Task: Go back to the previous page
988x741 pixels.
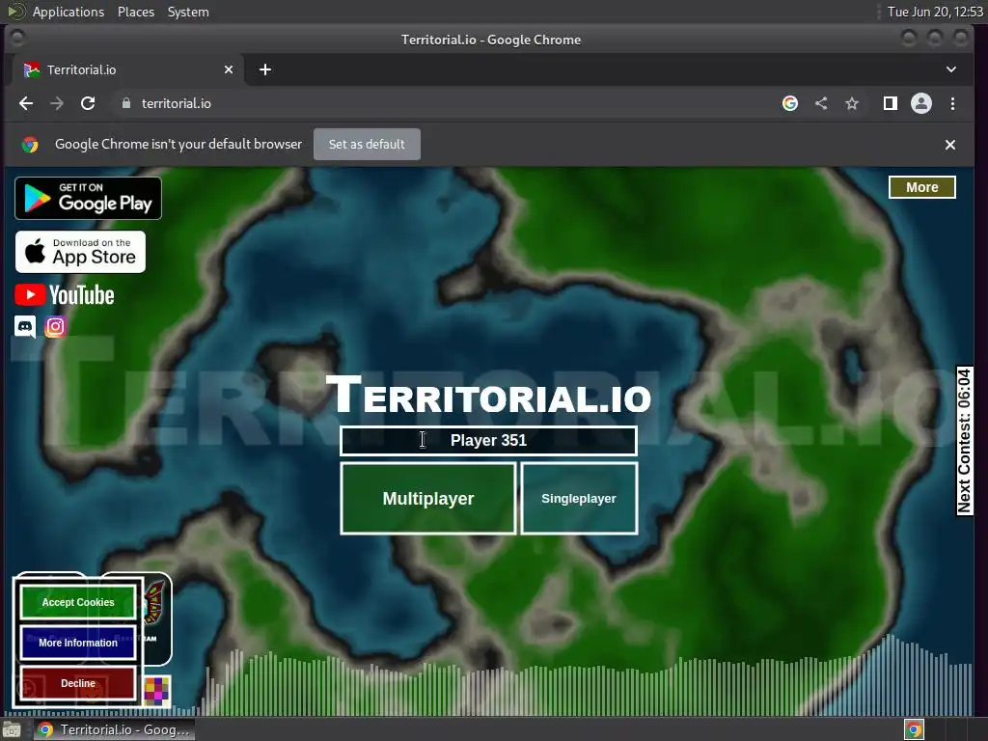Action: pyautogui.click(x=26, y=103)
